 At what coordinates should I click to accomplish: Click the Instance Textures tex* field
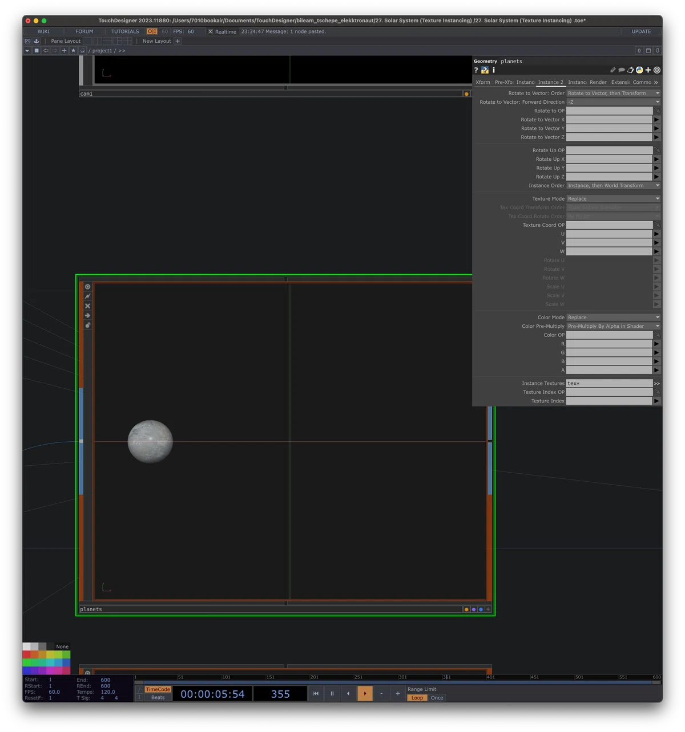(x=609, y=384)
